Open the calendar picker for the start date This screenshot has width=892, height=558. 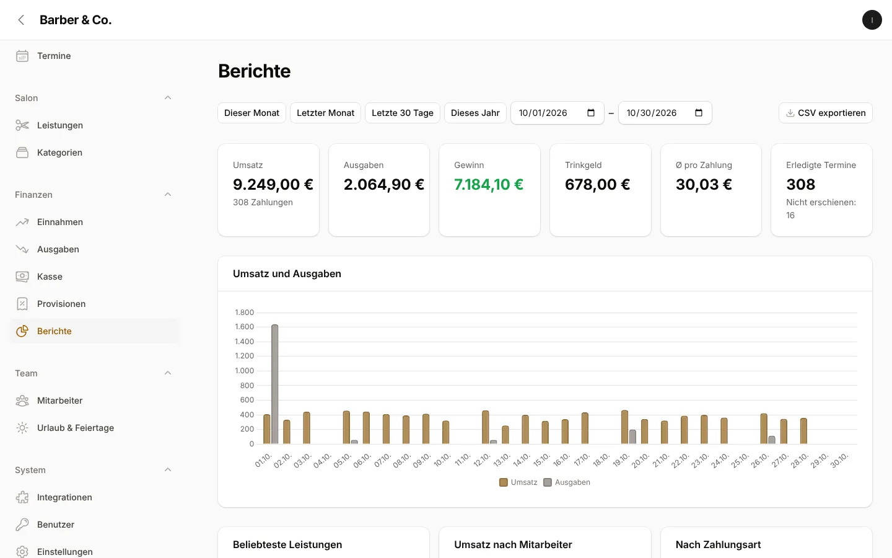click(591, 113)
